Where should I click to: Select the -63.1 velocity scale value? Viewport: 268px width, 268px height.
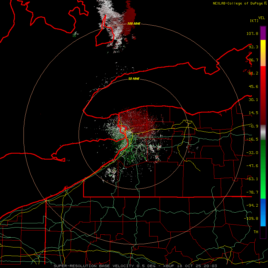(x=252, y=179)
